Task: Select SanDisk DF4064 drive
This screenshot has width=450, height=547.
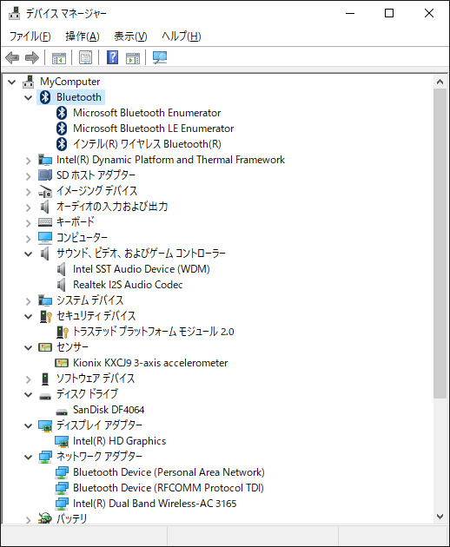Action: (x=109, y=410)
